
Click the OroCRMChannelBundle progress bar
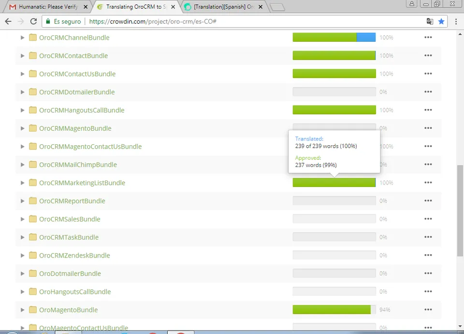[334, 37]
